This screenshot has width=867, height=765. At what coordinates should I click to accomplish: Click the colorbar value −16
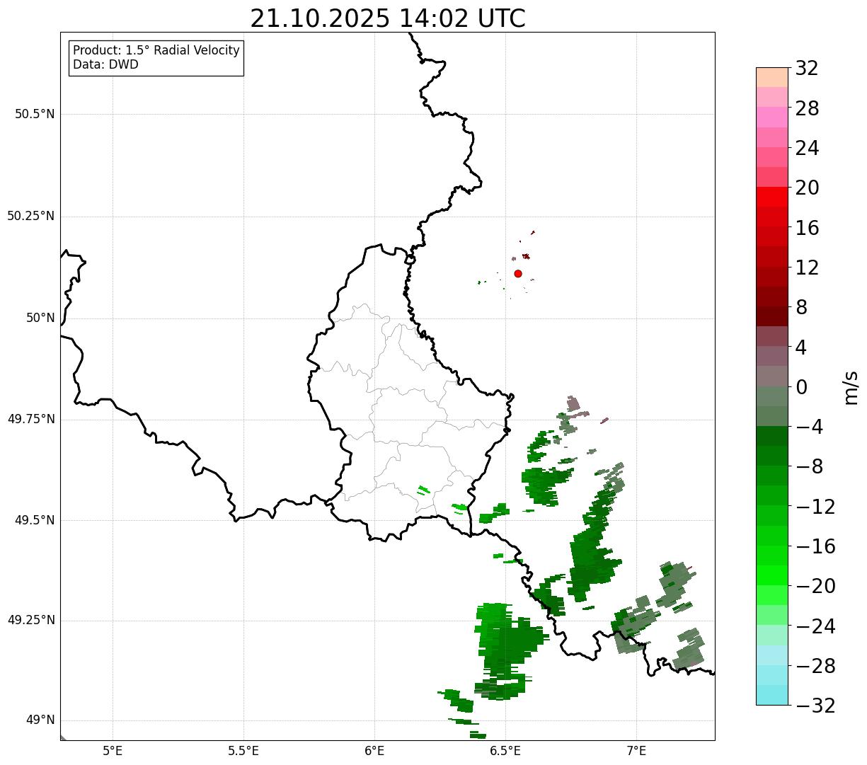tap(815, 546)
